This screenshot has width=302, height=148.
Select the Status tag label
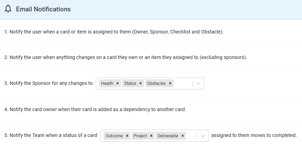coord(130,83)
